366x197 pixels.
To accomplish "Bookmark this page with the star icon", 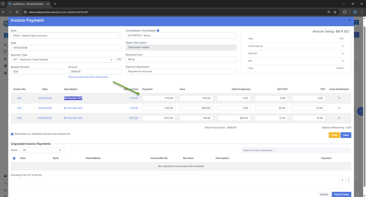I will (335, 12).
